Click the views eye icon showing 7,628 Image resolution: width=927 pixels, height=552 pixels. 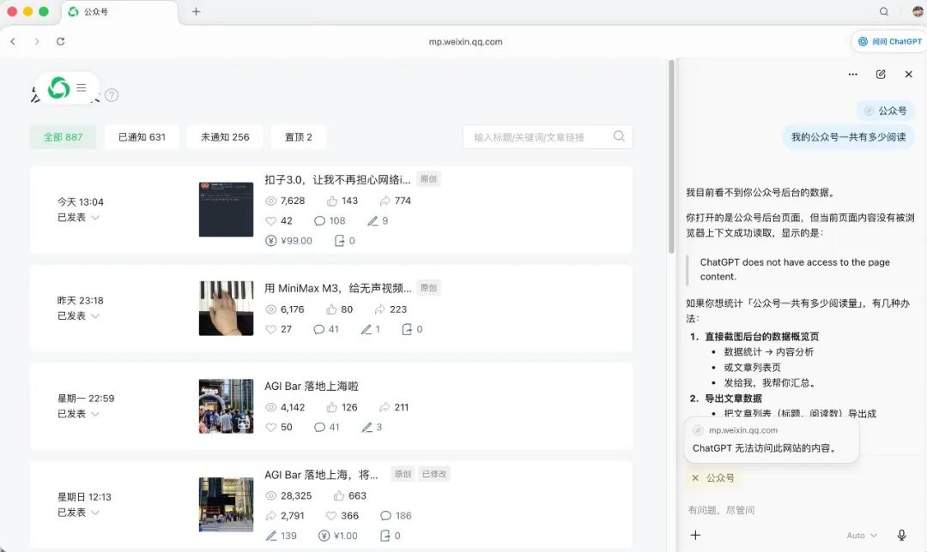(x=270, y=201)
